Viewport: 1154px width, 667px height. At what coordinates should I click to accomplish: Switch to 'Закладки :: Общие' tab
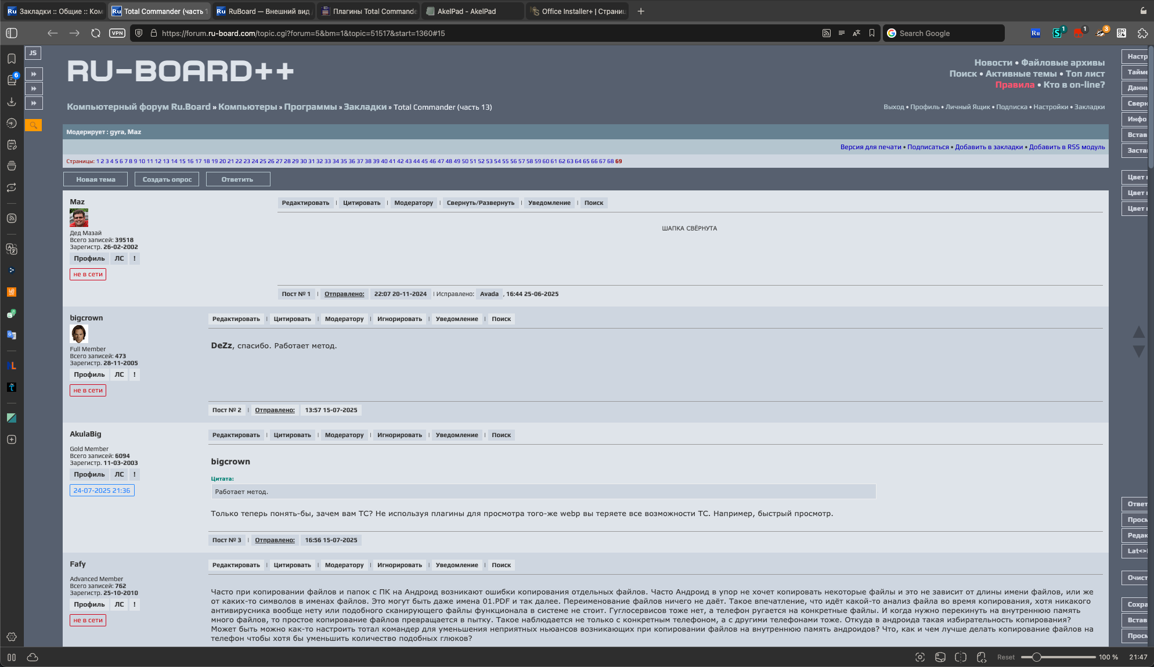pos(55,11)
